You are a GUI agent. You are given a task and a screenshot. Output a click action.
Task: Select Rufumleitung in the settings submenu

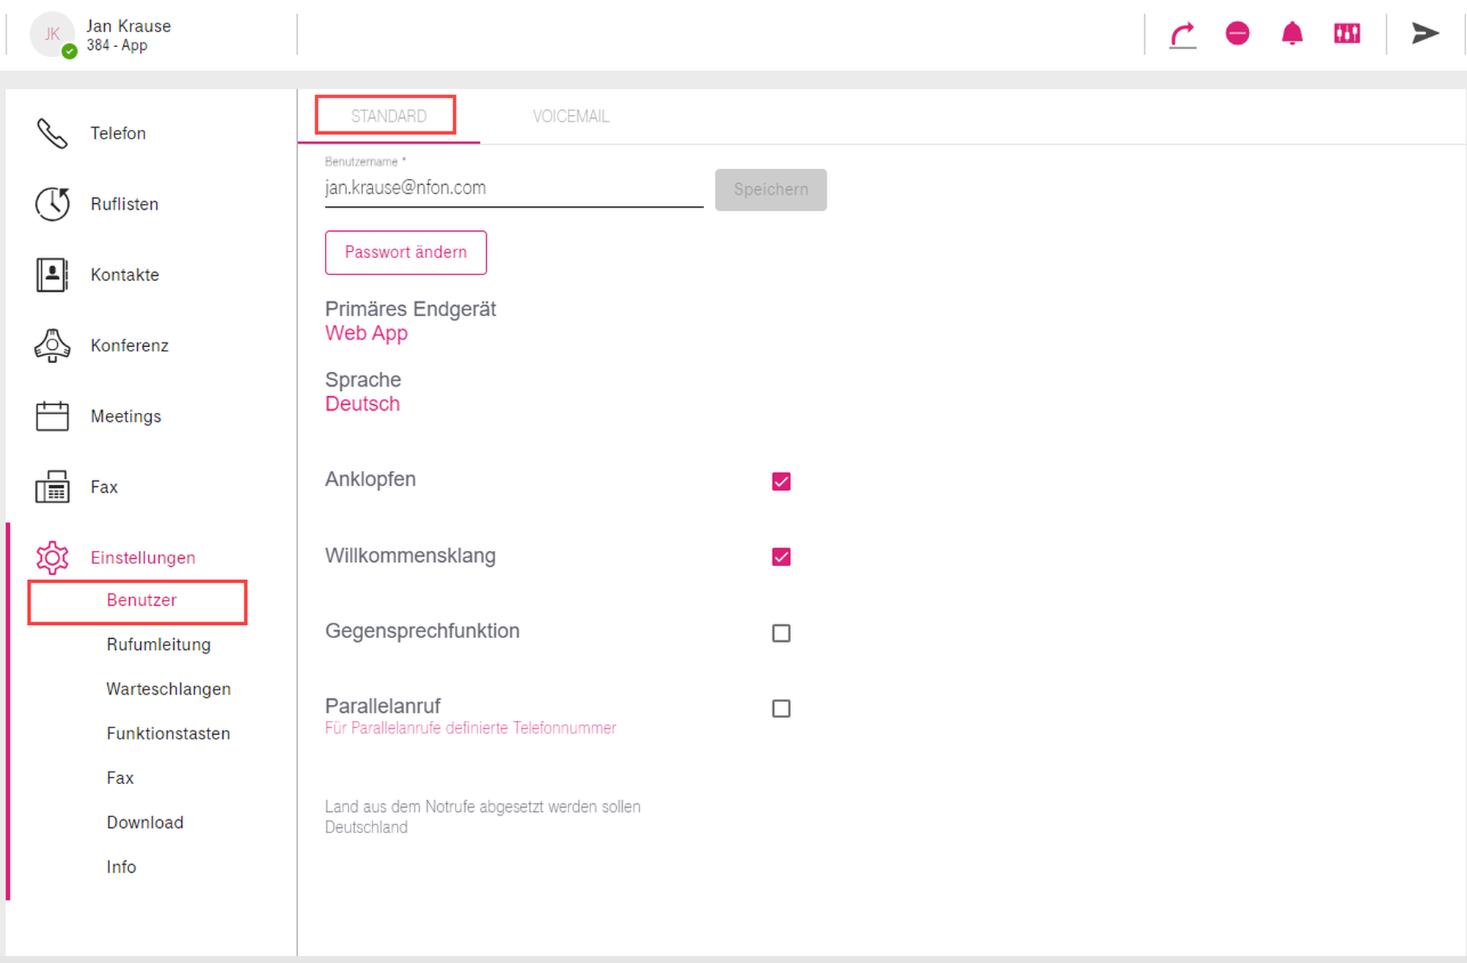click(158, 645)
